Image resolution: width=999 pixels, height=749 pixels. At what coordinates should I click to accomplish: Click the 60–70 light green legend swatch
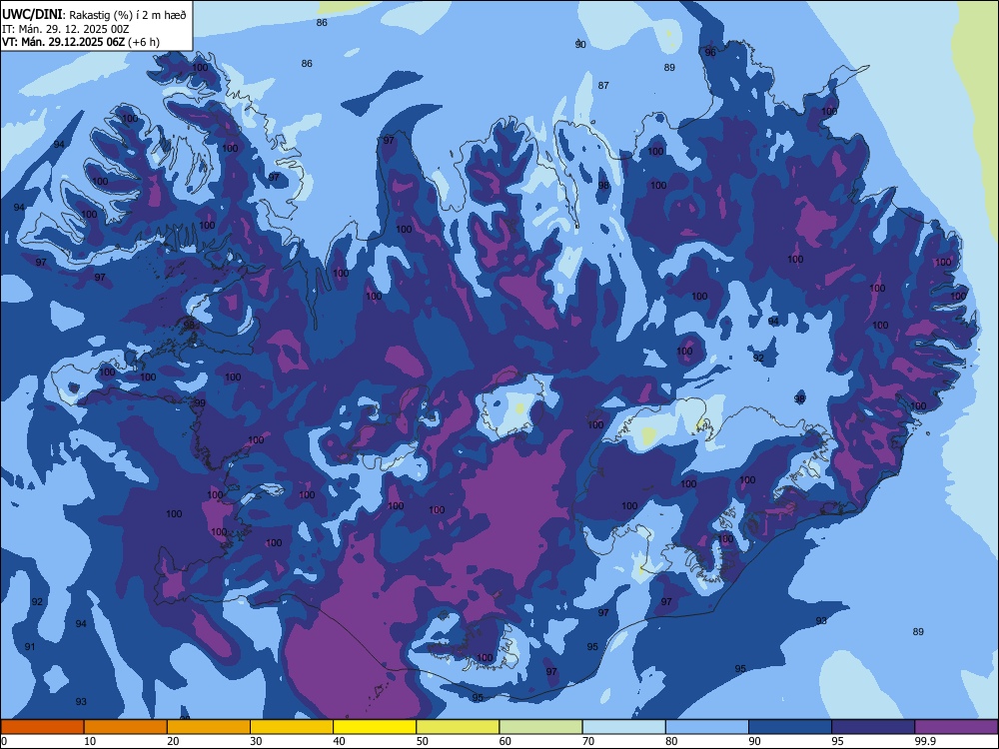pos(540,727)
